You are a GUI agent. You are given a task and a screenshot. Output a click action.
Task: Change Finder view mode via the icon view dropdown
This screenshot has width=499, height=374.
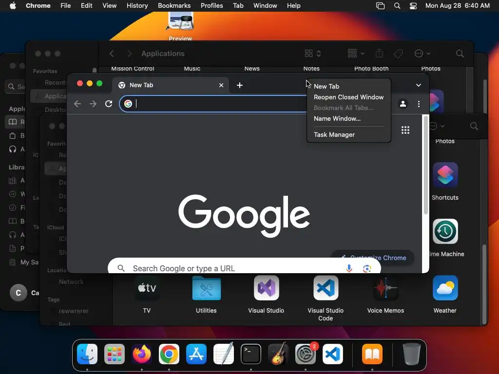point(312,54)
